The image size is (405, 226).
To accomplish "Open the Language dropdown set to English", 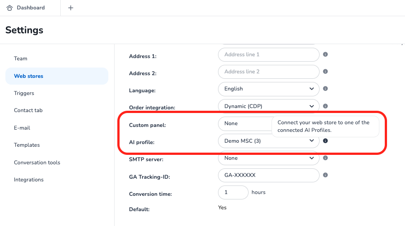I will (x=268, y=89).
